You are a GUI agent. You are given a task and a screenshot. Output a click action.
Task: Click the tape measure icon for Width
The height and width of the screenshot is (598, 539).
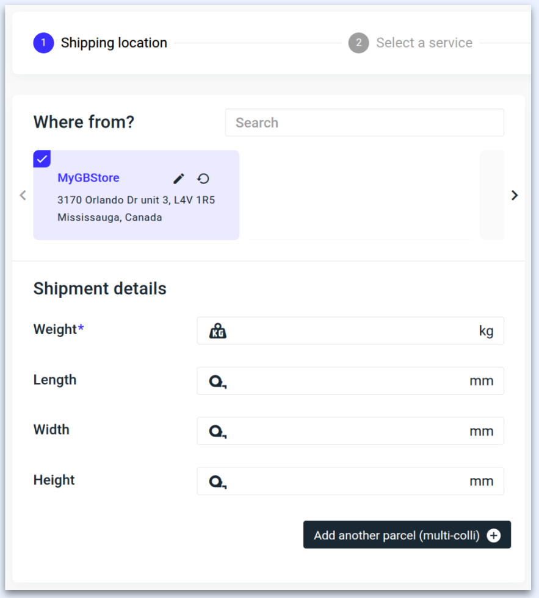(217, 432)
